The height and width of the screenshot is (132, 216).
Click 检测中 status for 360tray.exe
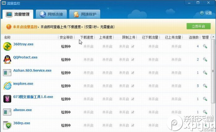pos(66,47)
